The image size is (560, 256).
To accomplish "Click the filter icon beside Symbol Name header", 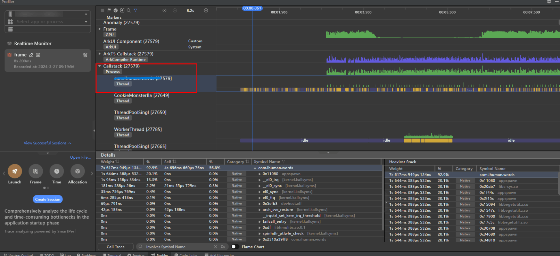I will click(x=283, y=161).
